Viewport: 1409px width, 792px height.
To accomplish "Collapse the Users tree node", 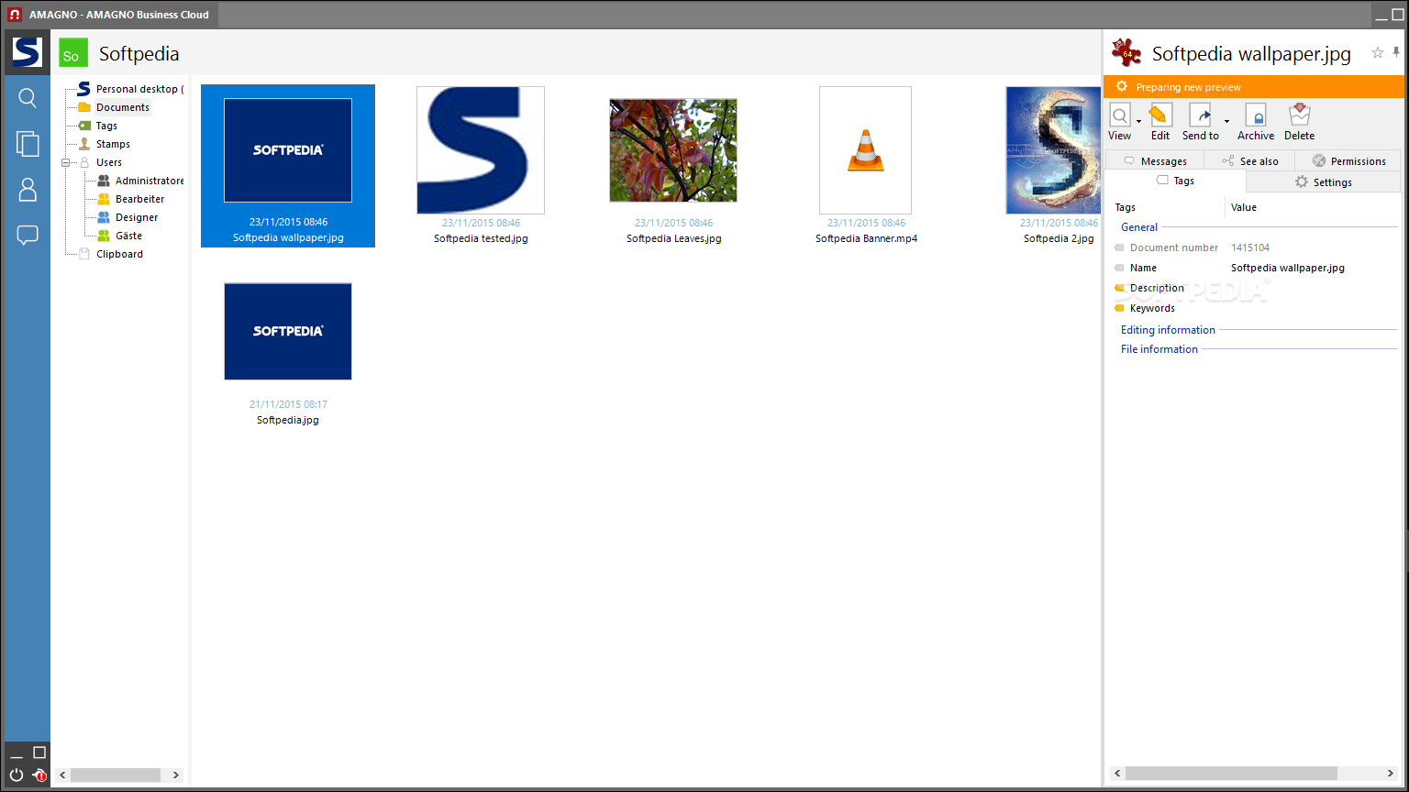I will 66,162.
